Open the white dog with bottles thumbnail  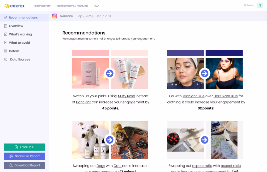pos(90,140)
